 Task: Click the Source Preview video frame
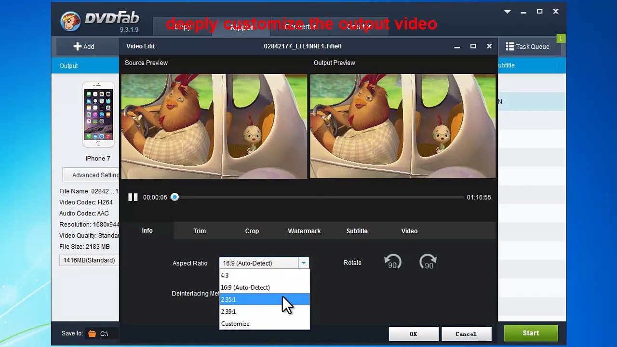[214, 126]
